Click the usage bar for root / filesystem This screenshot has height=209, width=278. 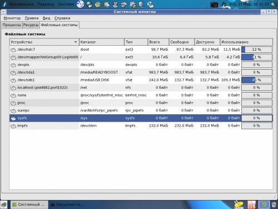click(257, 57)
